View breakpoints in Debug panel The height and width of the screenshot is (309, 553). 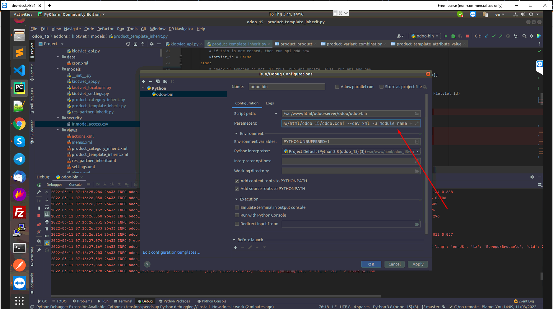click(x=39, y=224)
